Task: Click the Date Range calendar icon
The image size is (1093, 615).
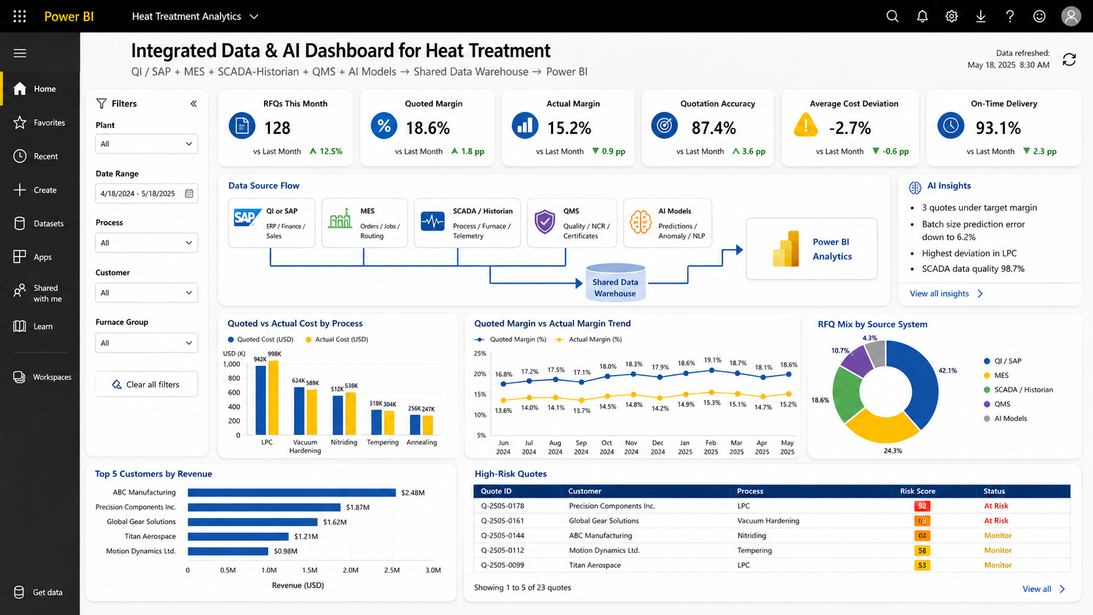Action: pos(189,193)
